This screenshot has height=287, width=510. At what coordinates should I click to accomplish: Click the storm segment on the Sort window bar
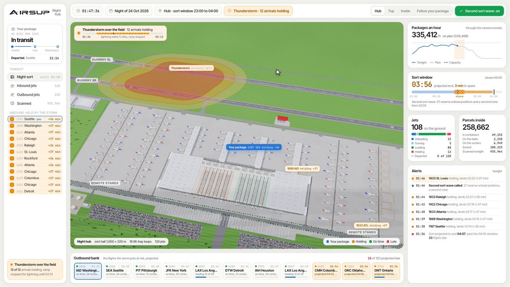[459, 92]
